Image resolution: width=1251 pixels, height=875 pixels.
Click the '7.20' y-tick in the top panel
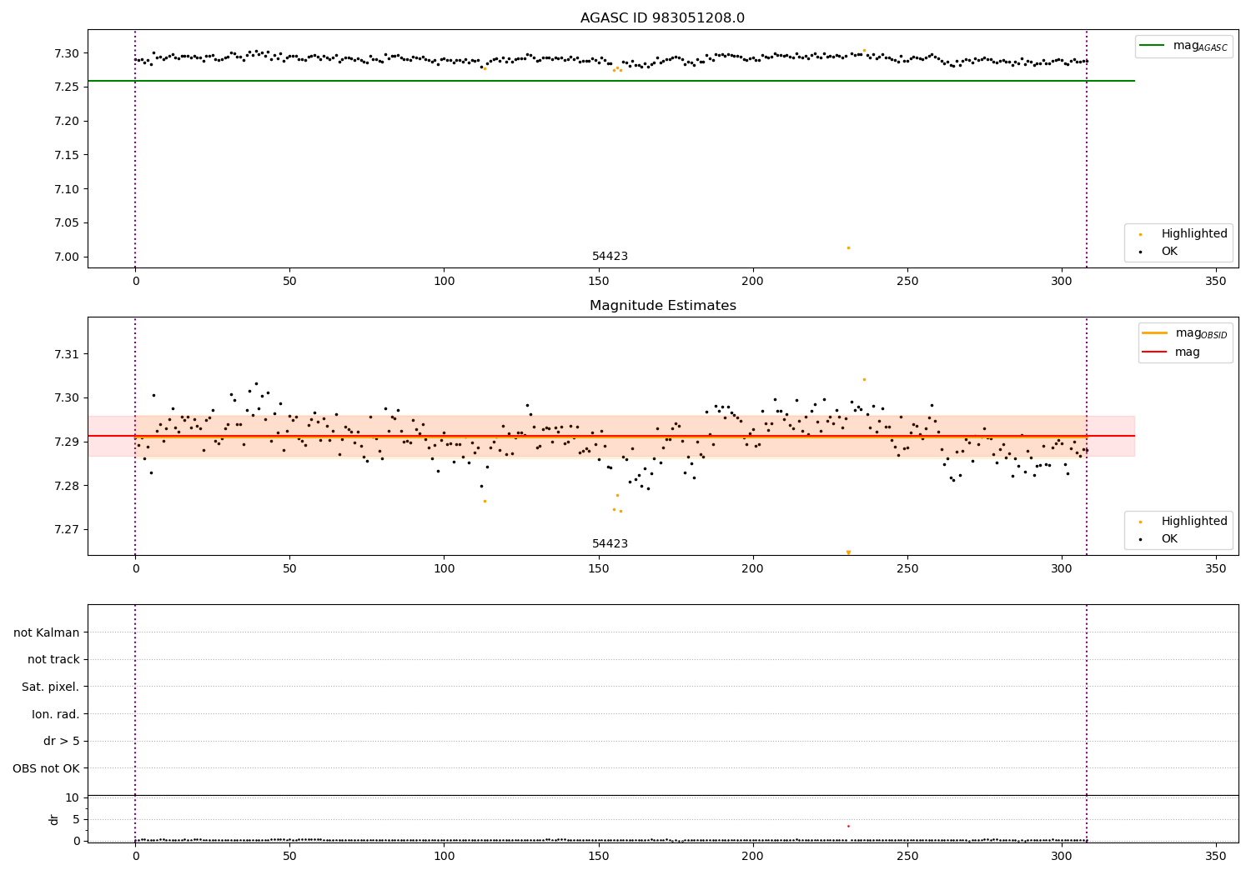pyautogui.click(x=66, y=122)
